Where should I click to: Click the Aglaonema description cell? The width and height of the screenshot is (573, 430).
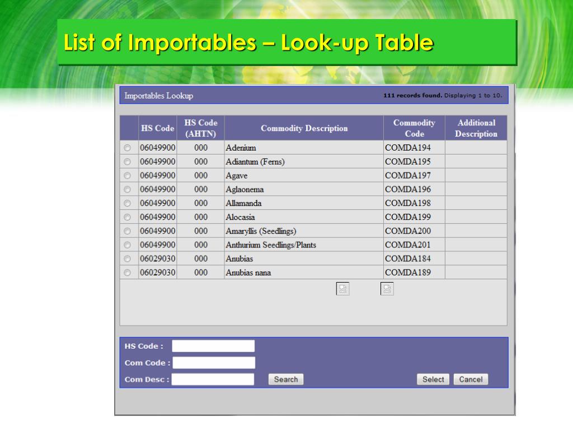coord(304,189)
